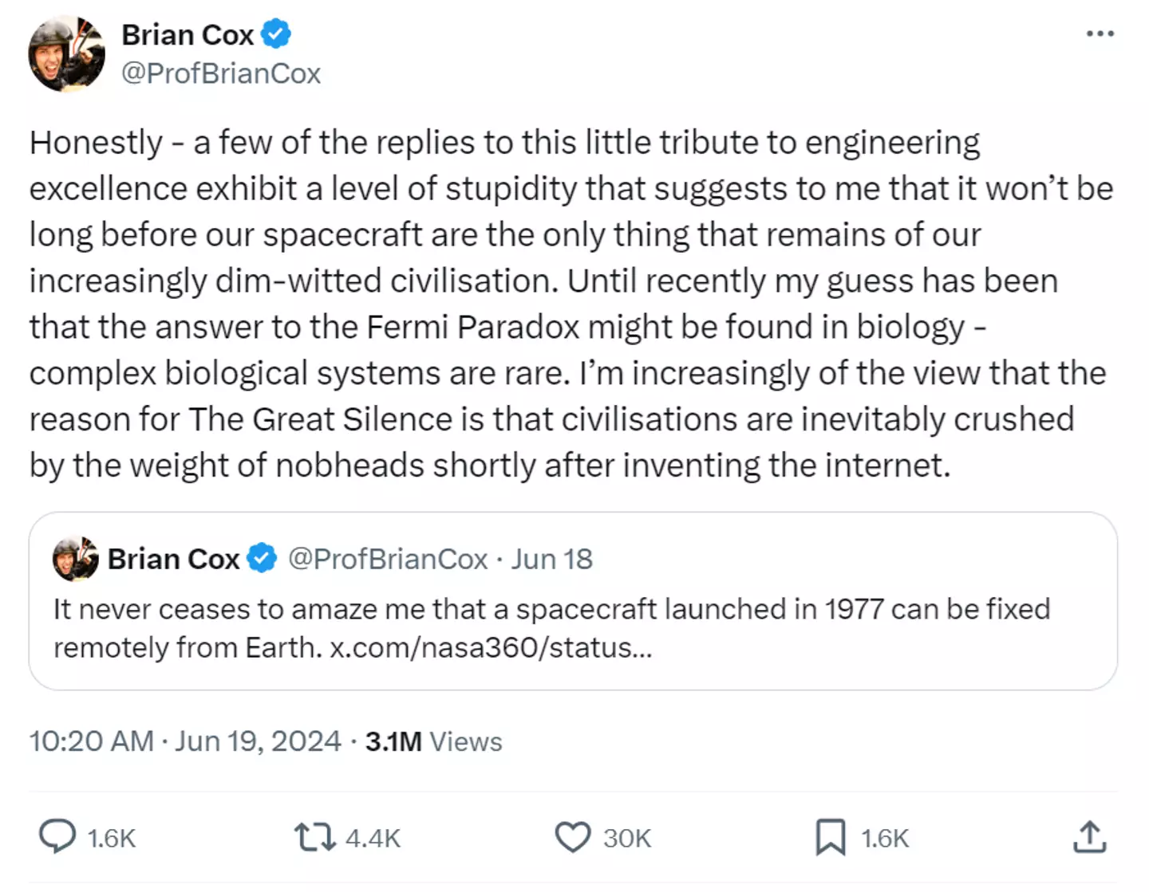This screenshot has height=892, width=1149.
Task: Click the reply speech bubble icon
Action: 57,837
